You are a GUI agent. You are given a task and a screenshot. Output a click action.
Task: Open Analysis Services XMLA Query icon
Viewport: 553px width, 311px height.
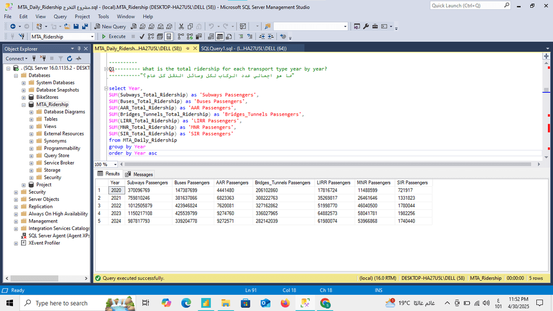coord(160,26)
